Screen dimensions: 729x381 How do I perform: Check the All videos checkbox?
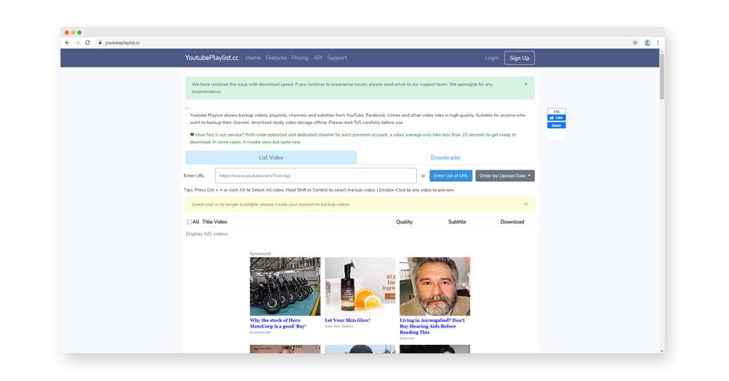tap(189, 222)
